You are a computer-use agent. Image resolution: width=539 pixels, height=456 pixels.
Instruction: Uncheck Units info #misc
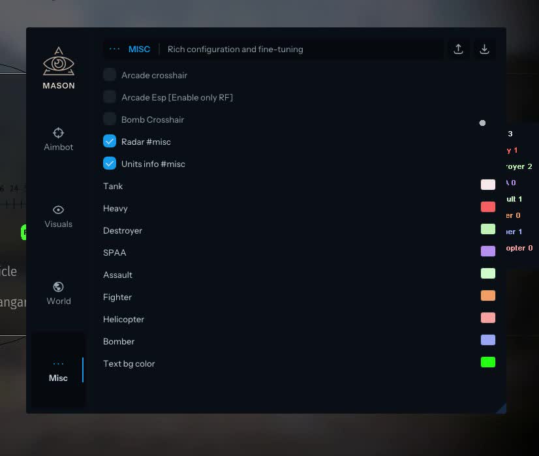pyautogui.click(x=110, y=164)
